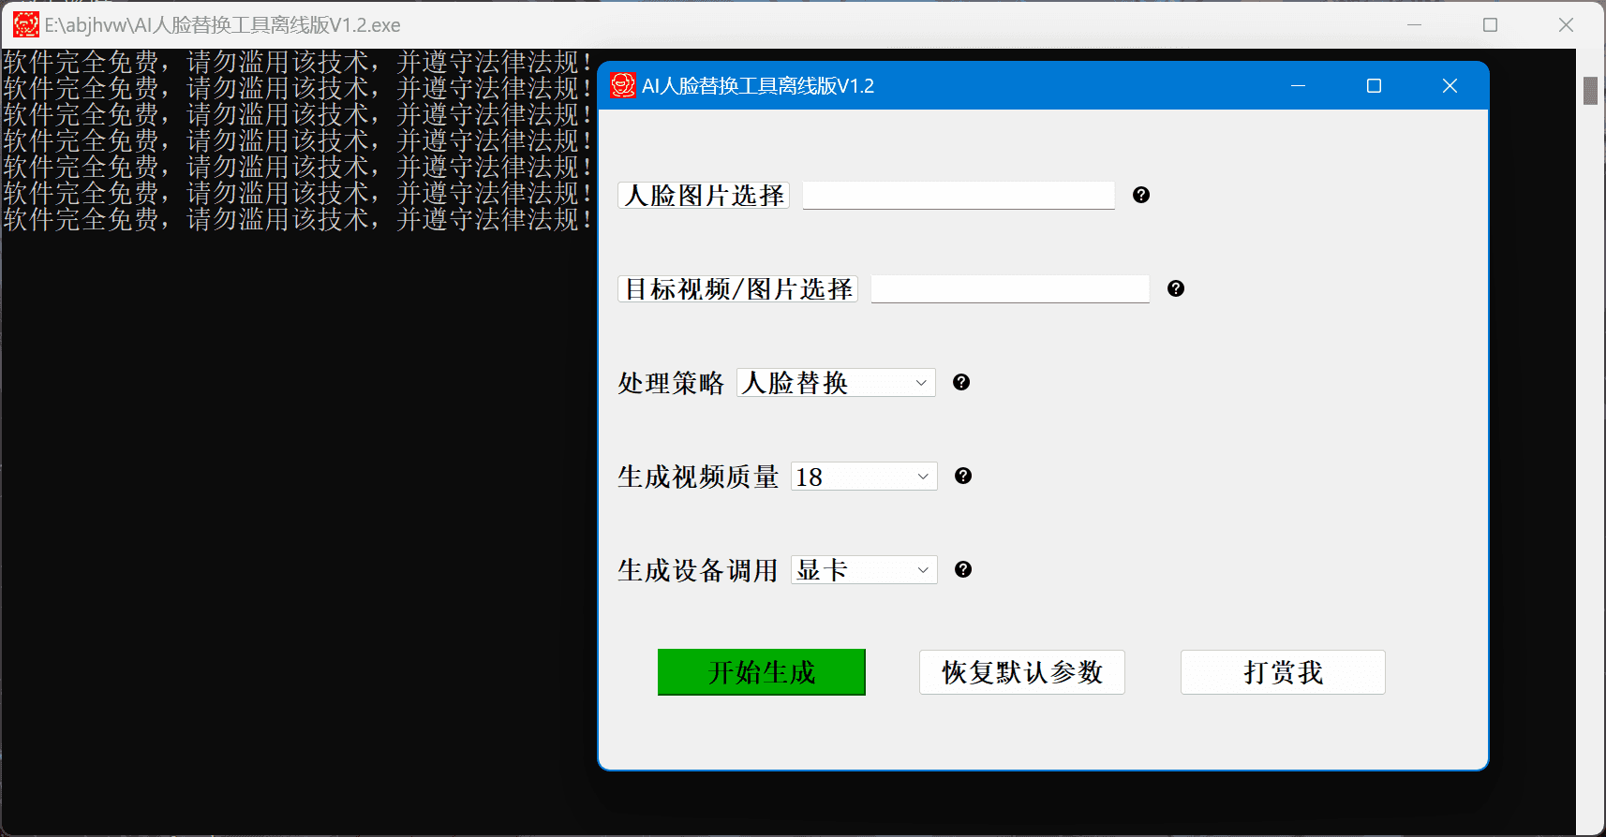Click the 生成视频质量 label text
1606x837 pixels.
[x=698, y=477]
